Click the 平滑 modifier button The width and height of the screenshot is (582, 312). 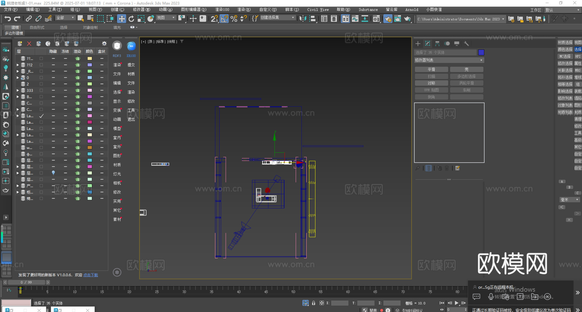[431, 69]
